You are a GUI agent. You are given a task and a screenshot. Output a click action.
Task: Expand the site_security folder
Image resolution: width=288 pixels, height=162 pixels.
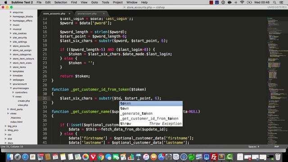coord(11,37)
